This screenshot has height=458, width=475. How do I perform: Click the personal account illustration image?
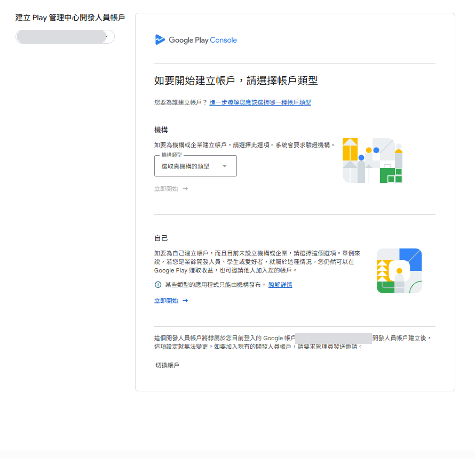click(x=399, y=271)
